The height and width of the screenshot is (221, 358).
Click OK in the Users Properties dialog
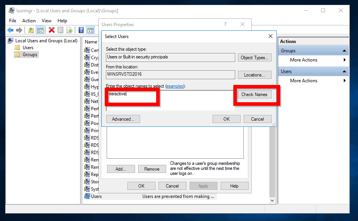pyautogui.click(x=141, y=186)
